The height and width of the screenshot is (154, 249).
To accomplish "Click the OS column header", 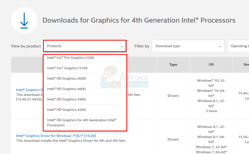I will [211, 65].
